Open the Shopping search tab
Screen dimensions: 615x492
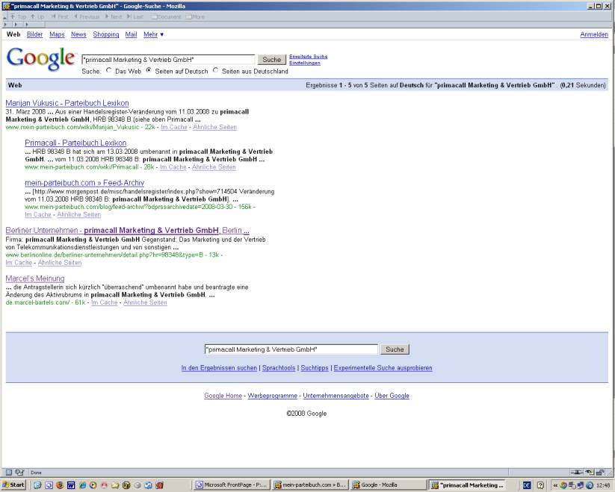(x=106, y=34)
